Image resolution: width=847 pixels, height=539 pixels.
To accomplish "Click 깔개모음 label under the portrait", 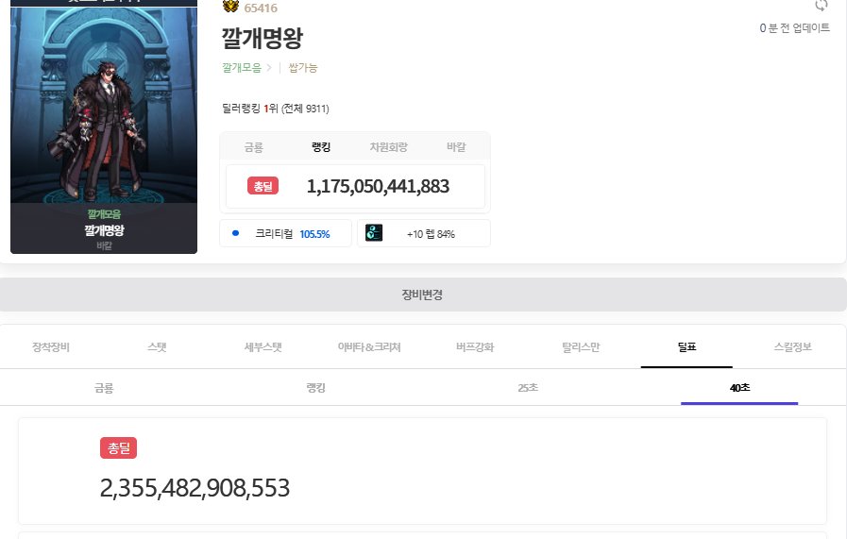I will click(104, 214).
